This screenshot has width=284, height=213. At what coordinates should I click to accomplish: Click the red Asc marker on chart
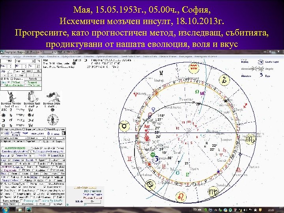coord(146,126)
